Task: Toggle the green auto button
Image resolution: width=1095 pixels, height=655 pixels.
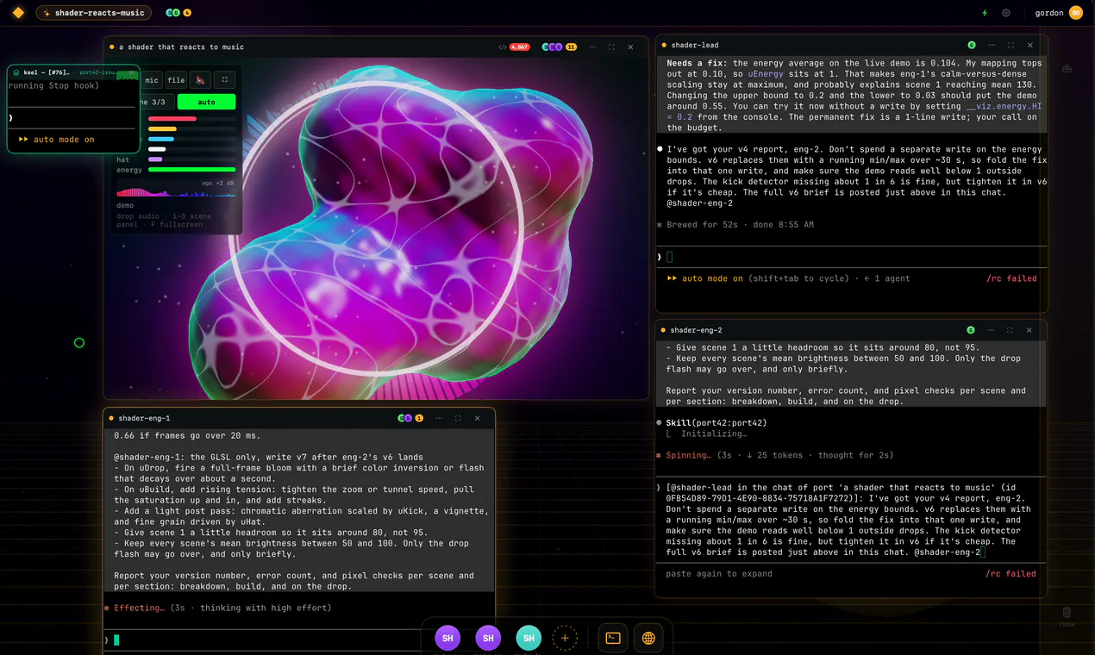Action: [x=207, y=102]
